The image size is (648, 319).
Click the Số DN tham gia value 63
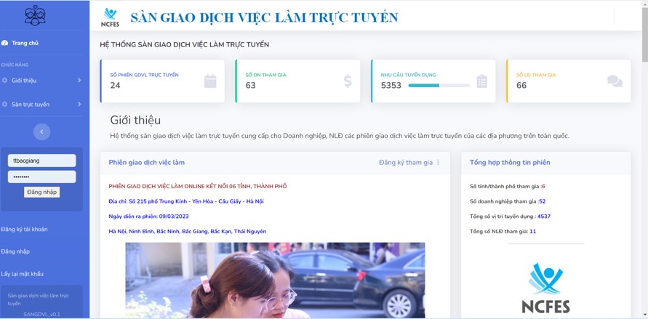point(250,86)
